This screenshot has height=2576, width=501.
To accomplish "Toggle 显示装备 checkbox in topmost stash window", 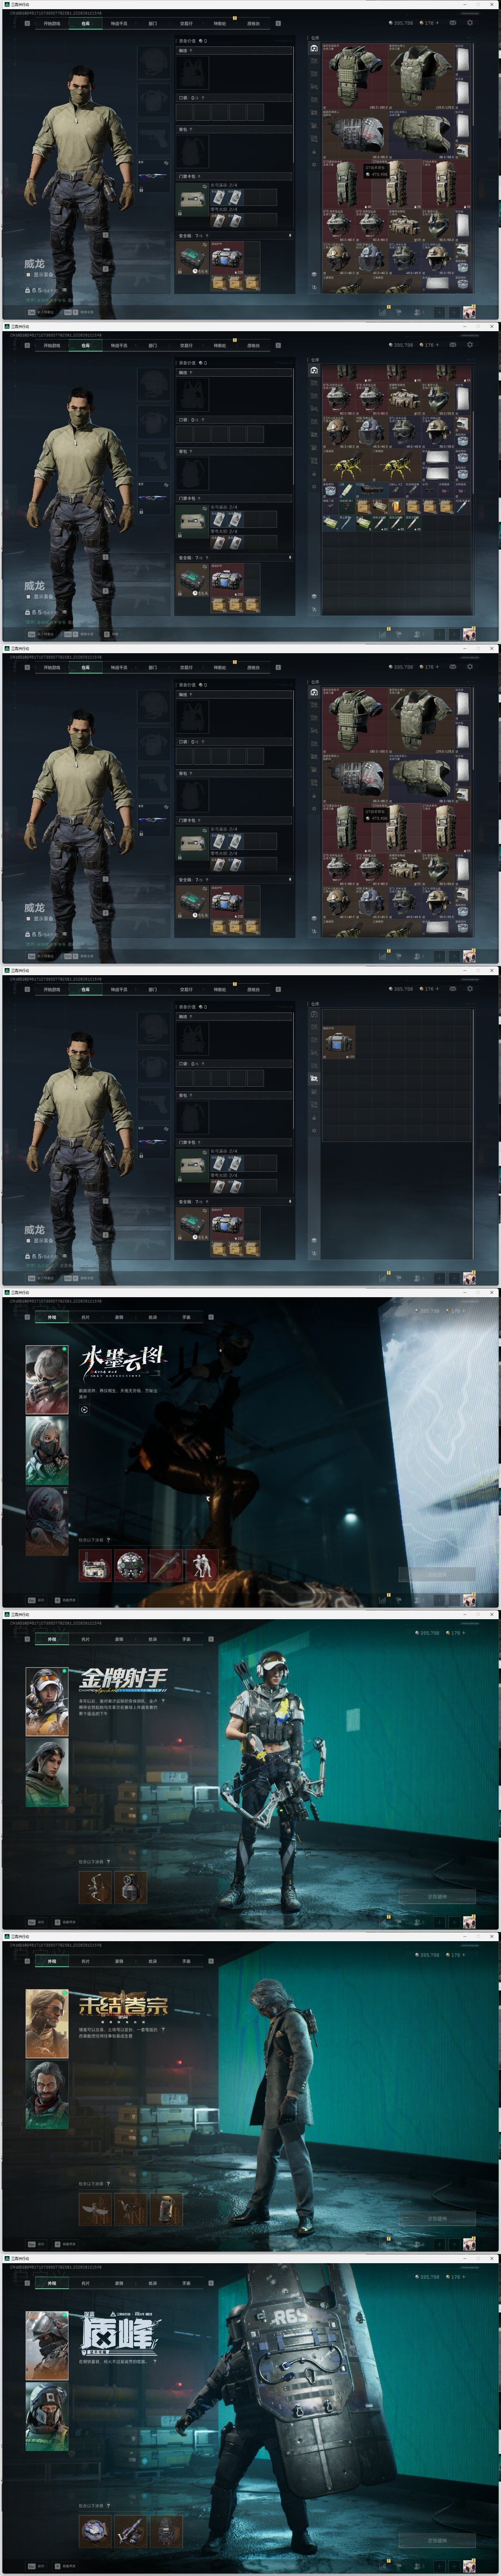I will [29, 275].
